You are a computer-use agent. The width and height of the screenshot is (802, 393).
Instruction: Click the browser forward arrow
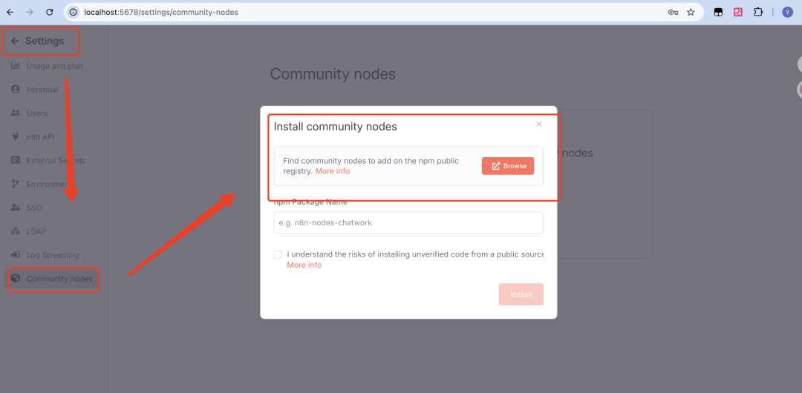click(x=29, y=12)
